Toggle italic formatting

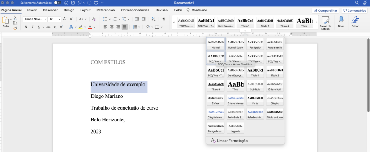(33, 27)
